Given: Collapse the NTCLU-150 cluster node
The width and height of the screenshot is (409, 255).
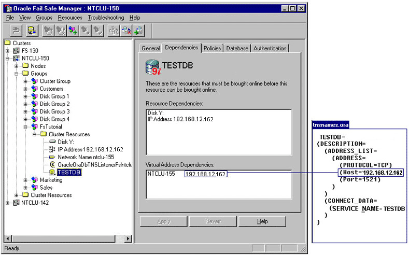Looking at the screenshot, I should 7,59.
